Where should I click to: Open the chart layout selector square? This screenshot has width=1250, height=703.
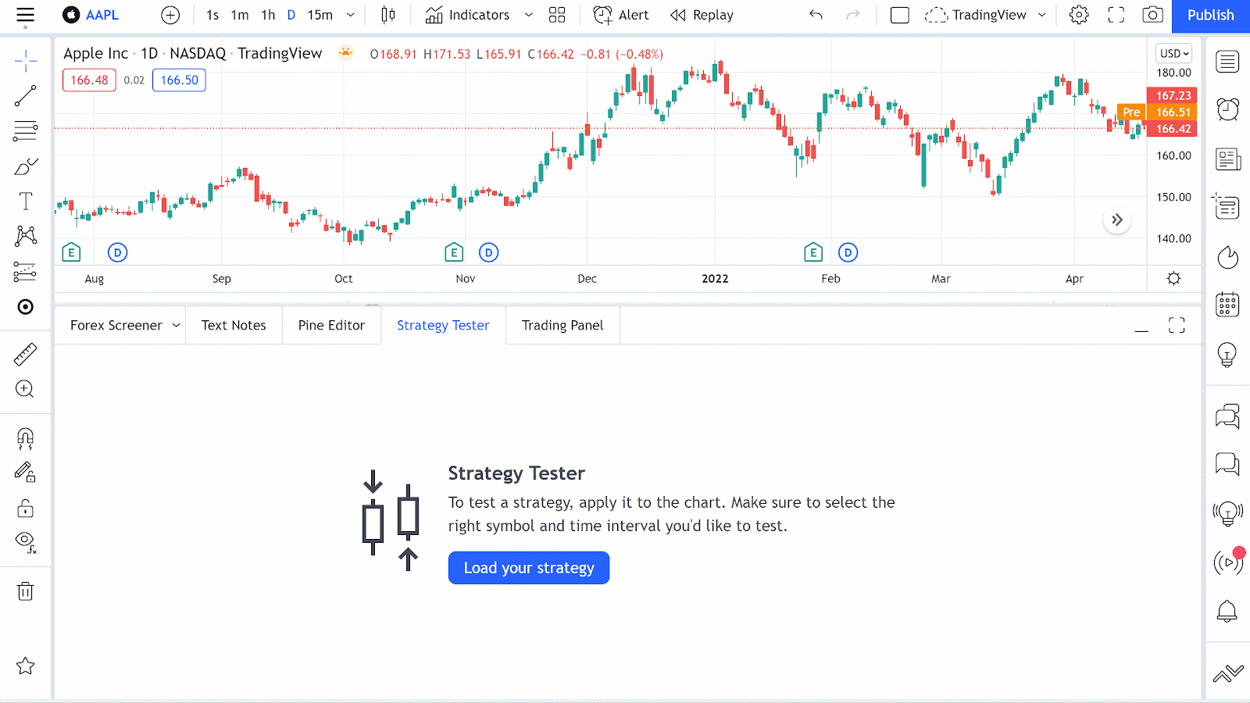[x=900, y=15]
